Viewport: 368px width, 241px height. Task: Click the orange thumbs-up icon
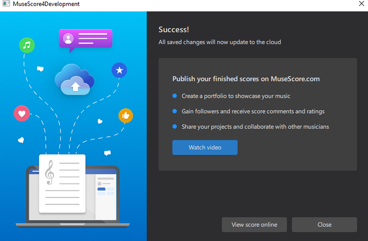point(125,115)
